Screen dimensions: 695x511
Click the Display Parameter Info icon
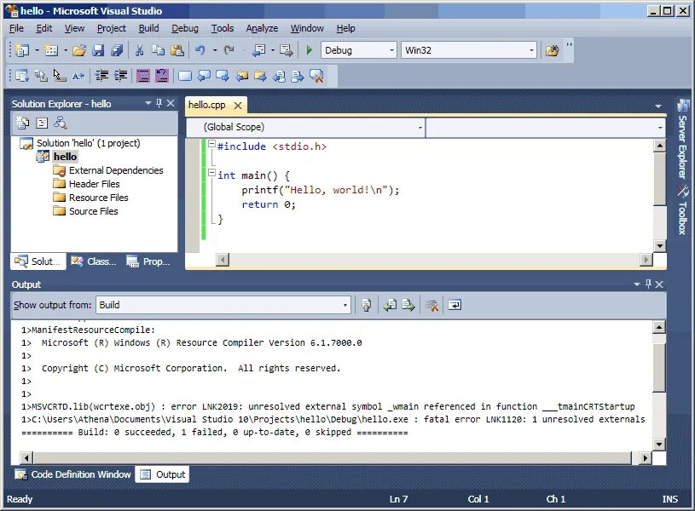coord(41,76)
